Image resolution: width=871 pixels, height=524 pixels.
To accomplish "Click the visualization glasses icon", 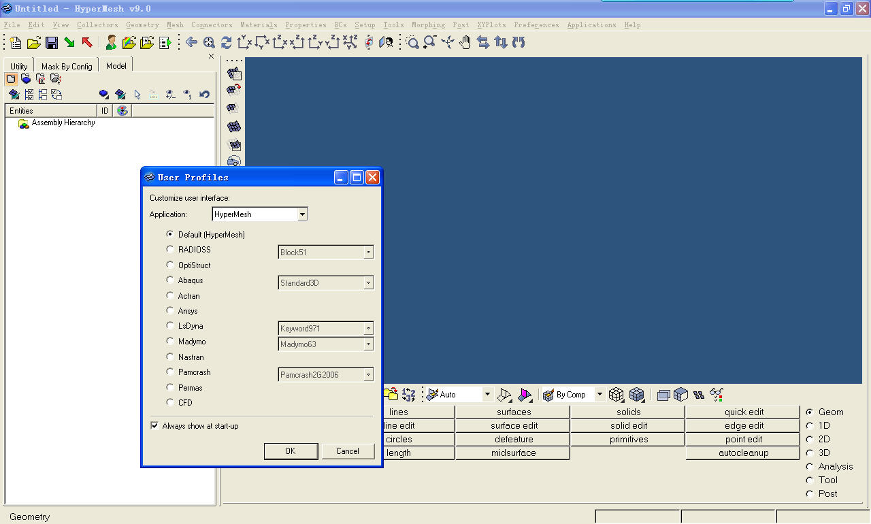I will [x=716, y=394].
